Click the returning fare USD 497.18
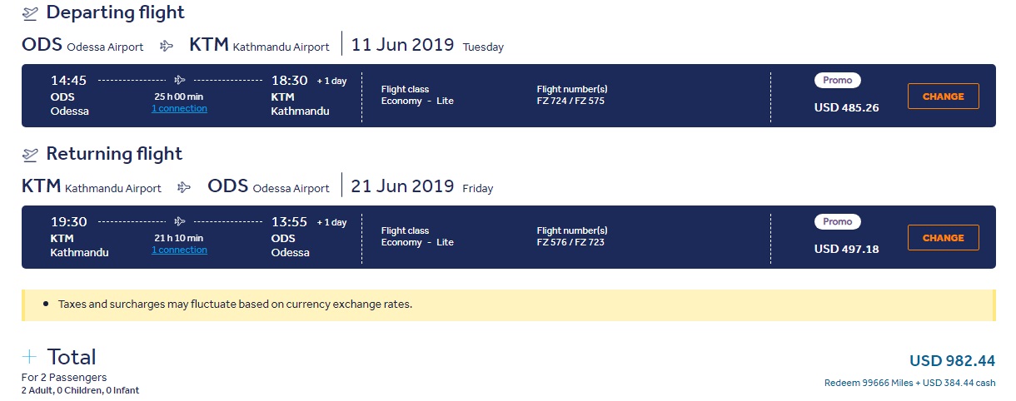The height and width of the screenshot is (401, 1016). click(x=846, y=249)
